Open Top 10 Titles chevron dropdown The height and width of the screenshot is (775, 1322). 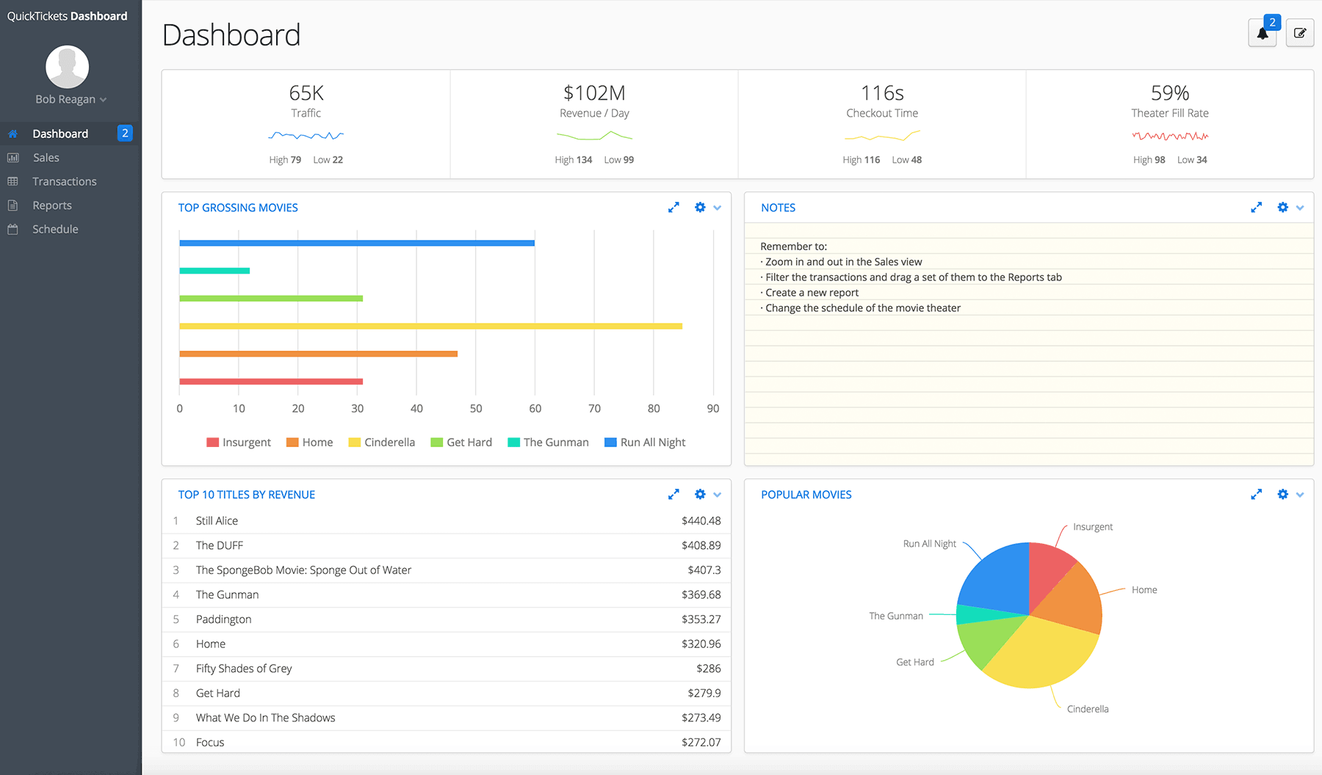tap(718, 495)
